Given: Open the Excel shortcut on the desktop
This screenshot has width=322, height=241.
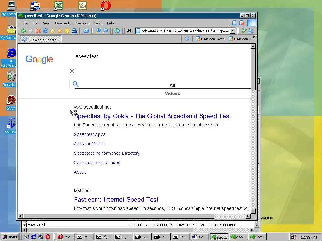Looking at the screenshot, I should [58, 6].
